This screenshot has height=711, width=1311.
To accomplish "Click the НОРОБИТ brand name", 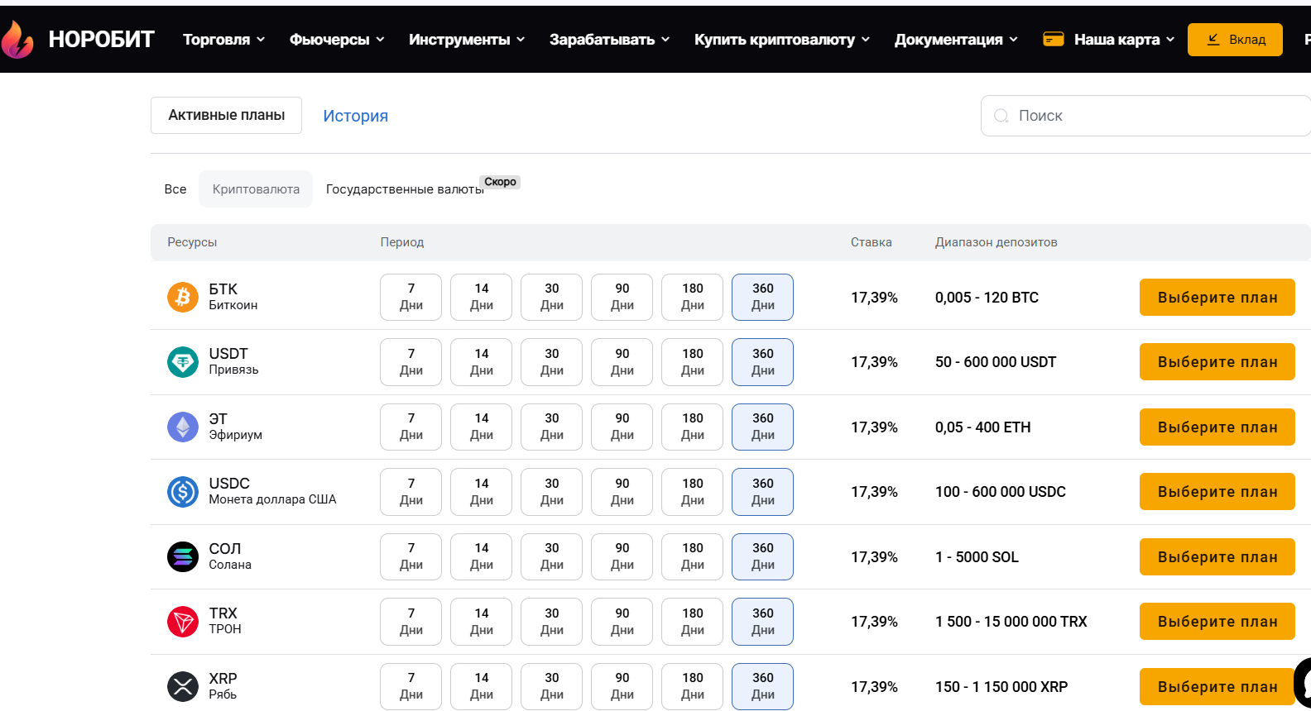I will coord(101,39).
